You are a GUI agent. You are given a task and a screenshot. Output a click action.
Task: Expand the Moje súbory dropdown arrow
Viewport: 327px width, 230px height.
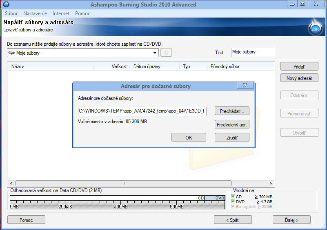click(155, 53)
